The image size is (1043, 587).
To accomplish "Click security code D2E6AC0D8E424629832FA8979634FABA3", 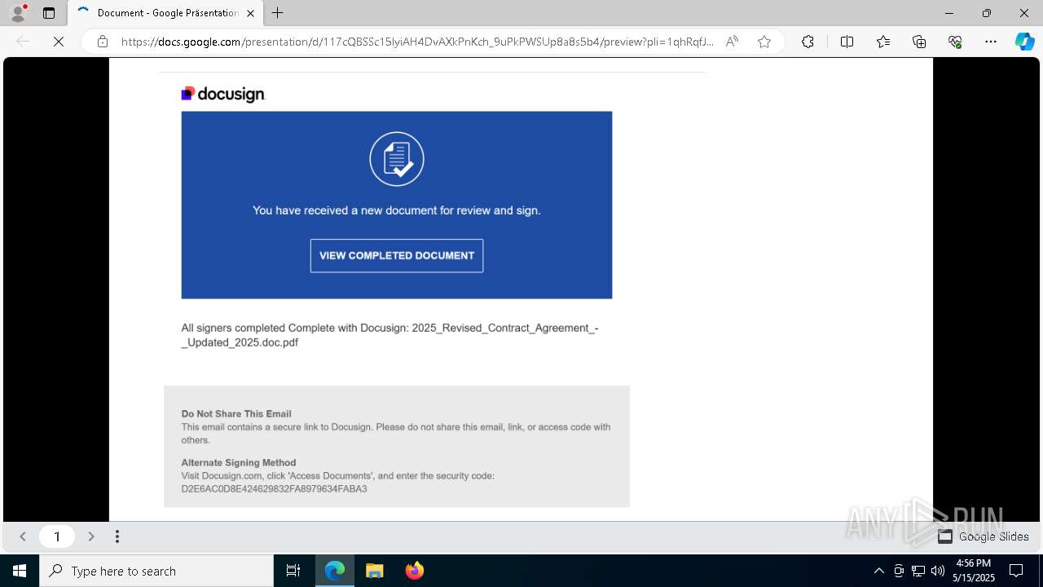I will 274,489.
